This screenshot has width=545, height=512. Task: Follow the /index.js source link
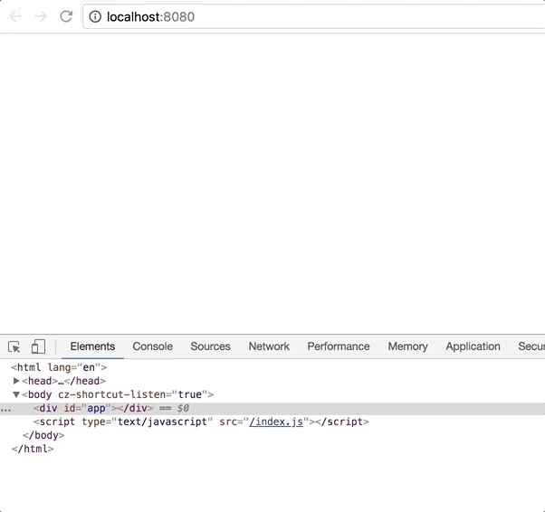[x=276, y=422]
